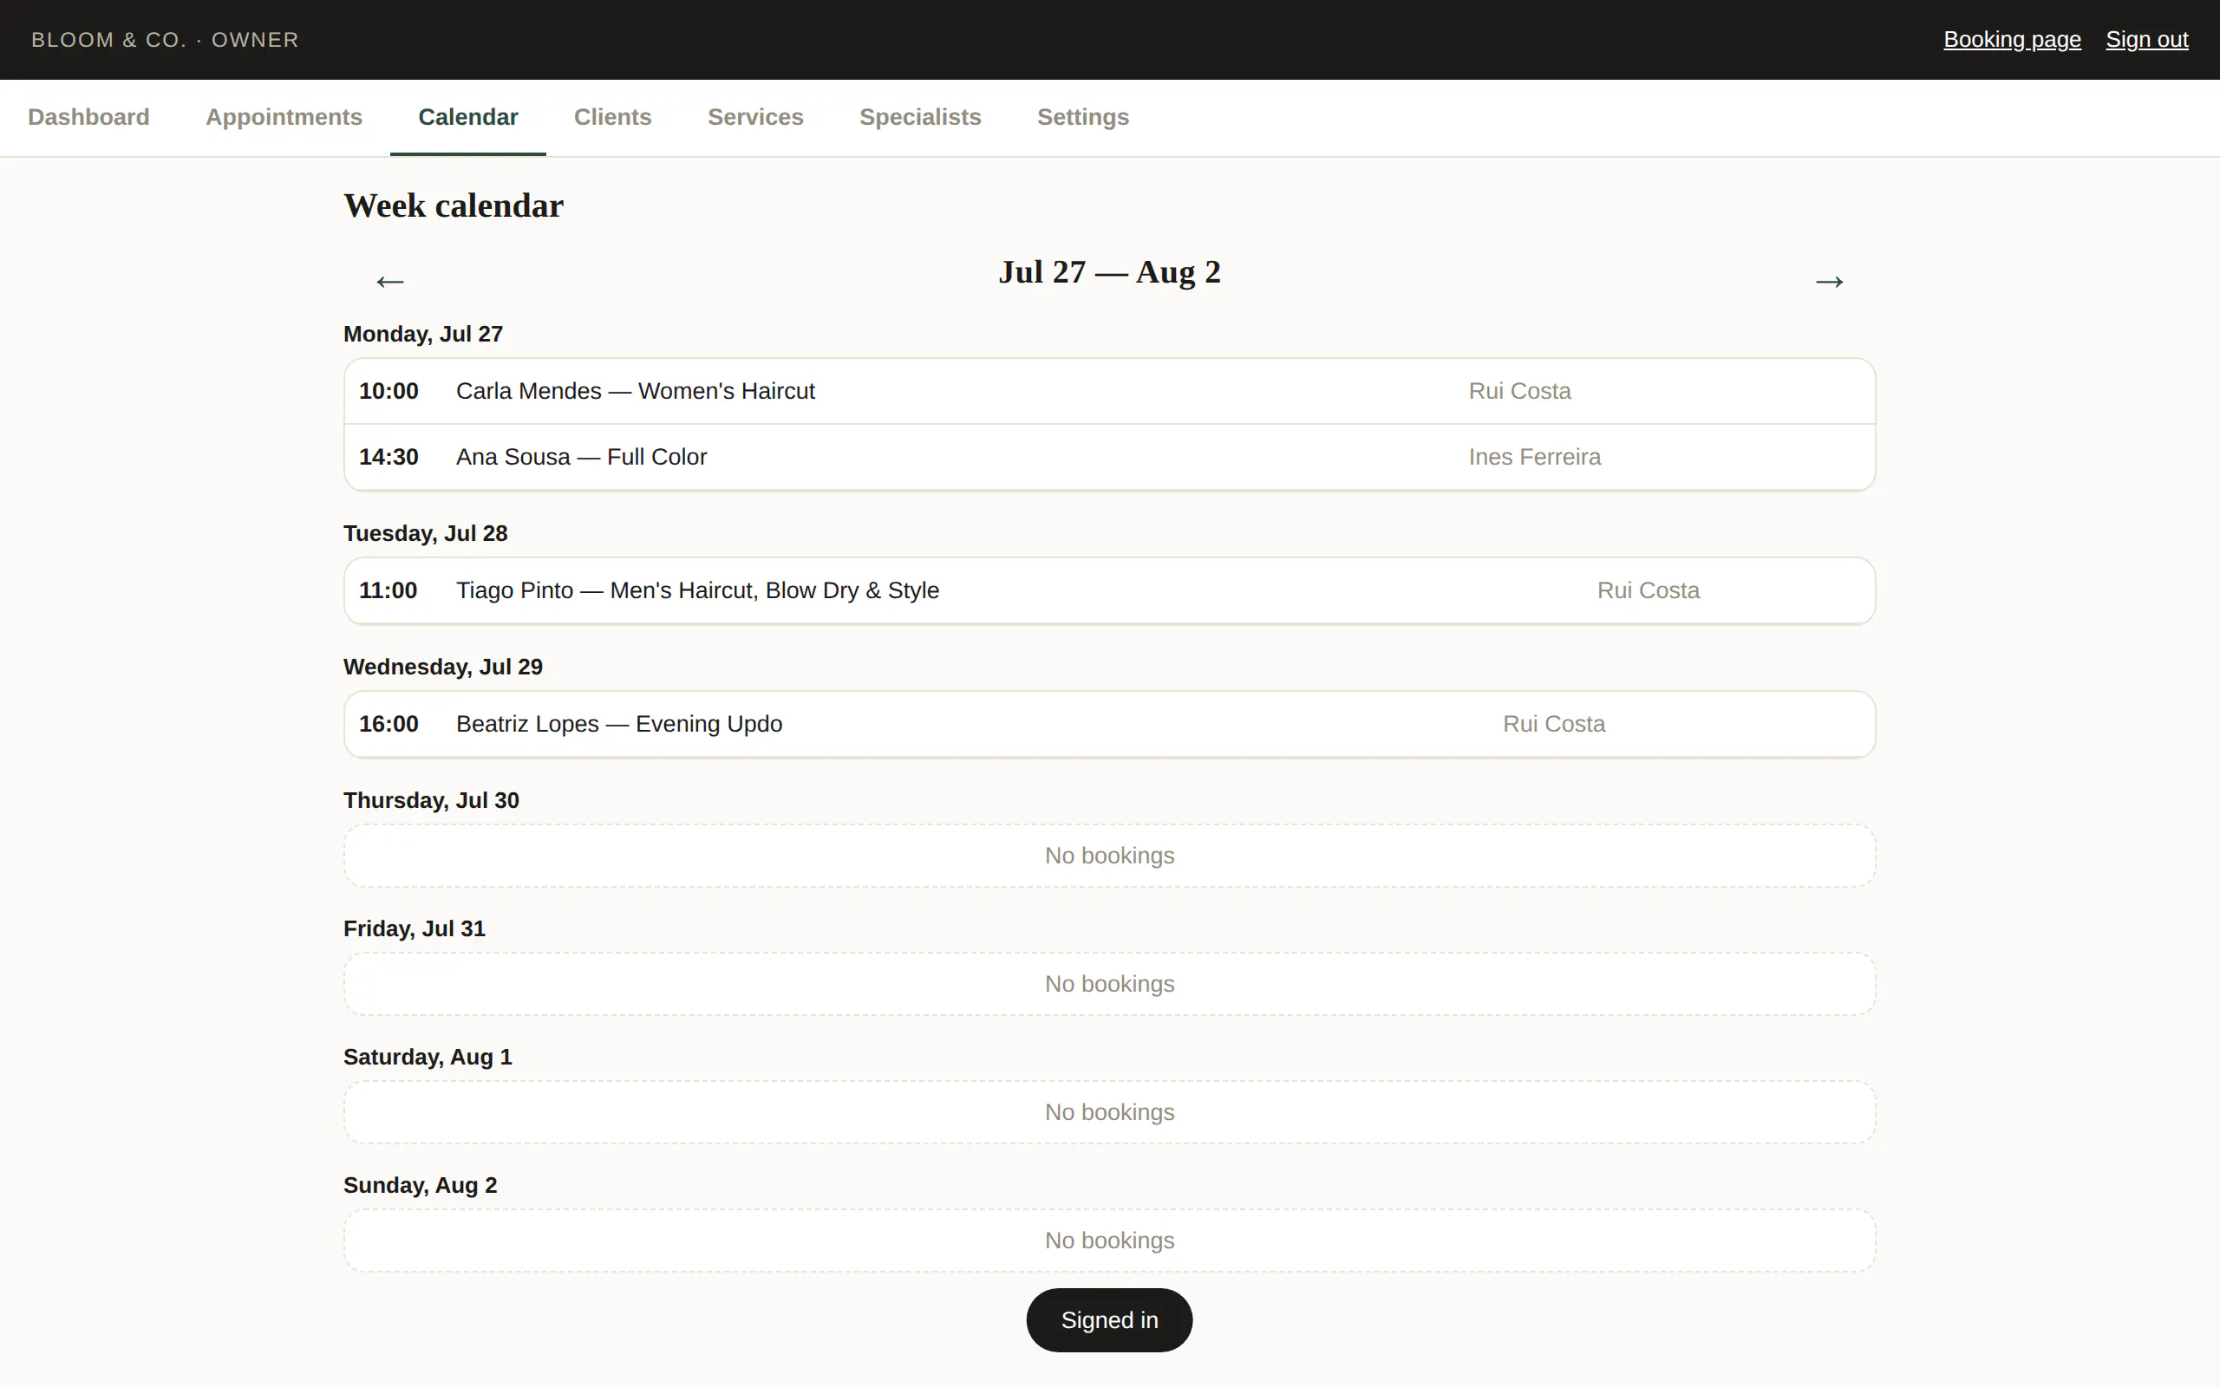Click the Saturday, Aug 1 day heading
The image size is (2220, 1387).
pyautogui.click(x=428, y=1057)
